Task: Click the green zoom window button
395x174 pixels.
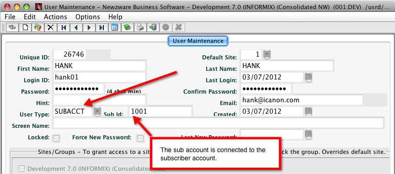Action: pos(26,7)
